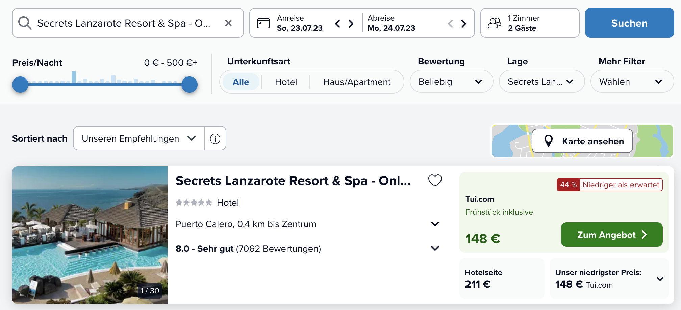Screen dimensions: 681x310
Task: Advance the Abreise date forward
Action: click(x=464, y=23)
